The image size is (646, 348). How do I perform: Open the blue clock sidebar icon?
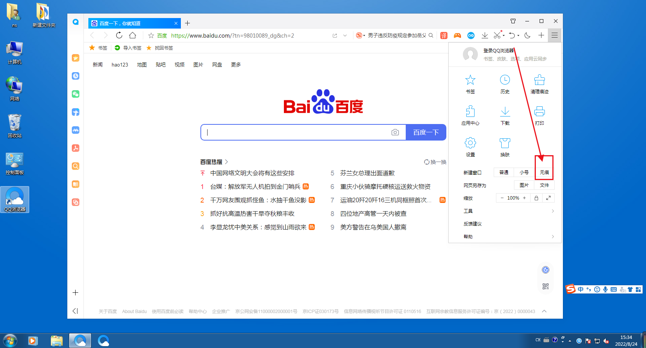click(76, 76)
